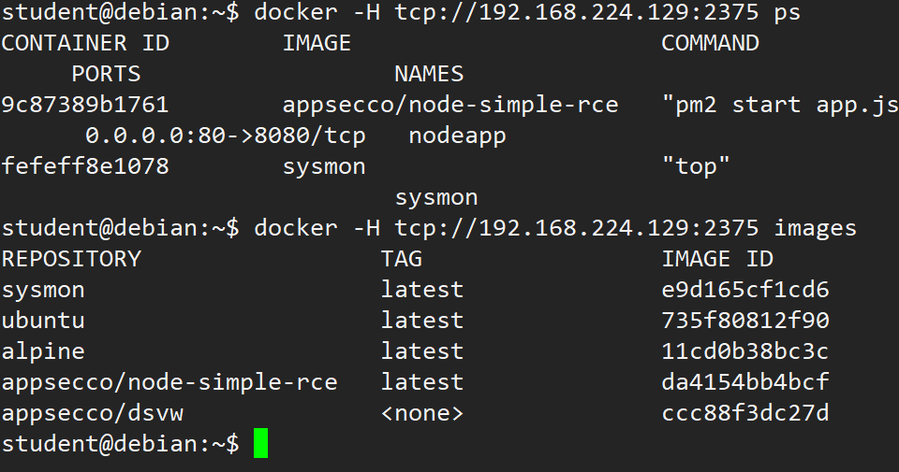Click container ID 9c87389b1761
The image size is (899, 472).
point(85,105)
